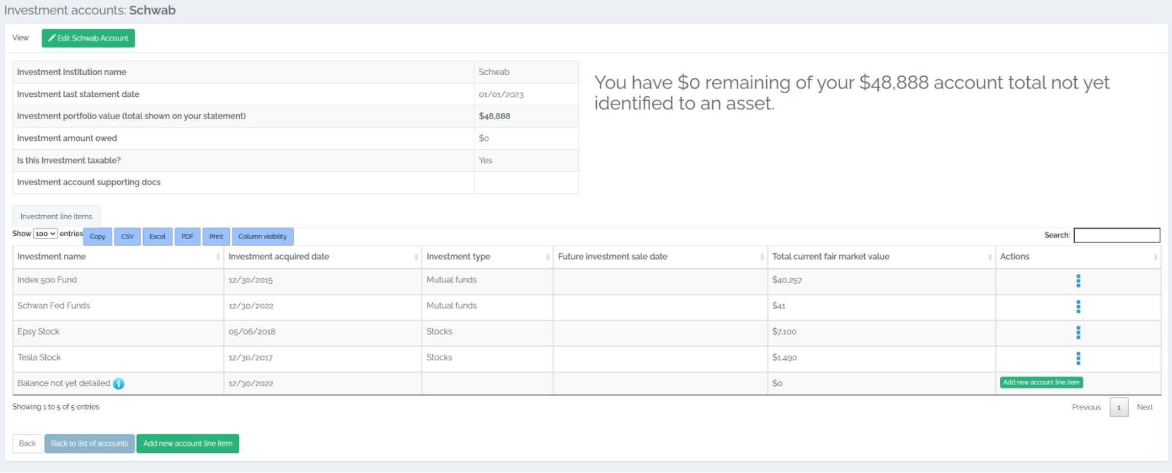This screenshot has width=1172, height=473.
Task: Click the 12/30/2015 acquired date
Action: click(x=251, y=281)
